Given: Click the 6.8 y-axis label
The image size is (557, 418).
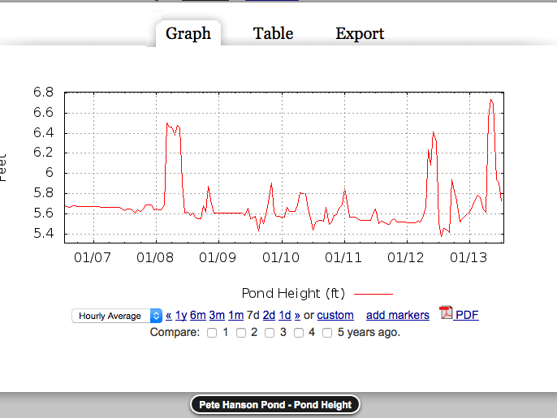Looking at the screenshot, I should [43, 93].
